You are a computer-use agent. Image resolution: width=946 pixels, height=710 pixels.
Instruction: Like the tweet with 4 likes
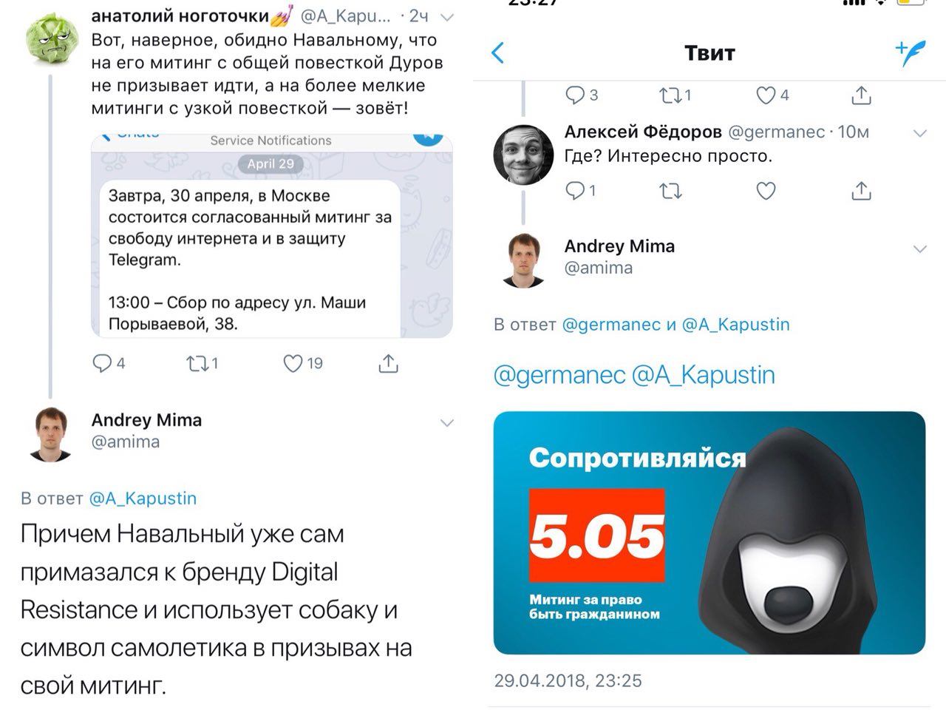click(772, 95)
